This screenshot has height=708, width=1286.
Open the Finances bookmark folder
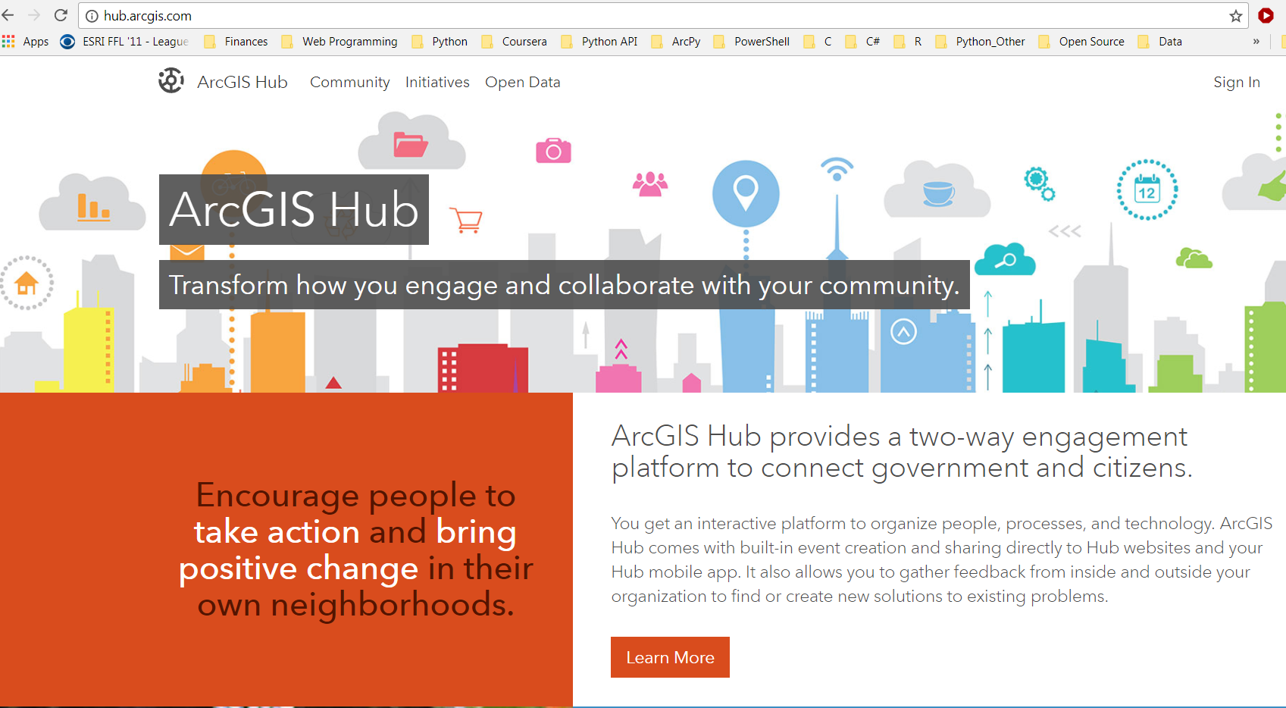coord(236,42)
